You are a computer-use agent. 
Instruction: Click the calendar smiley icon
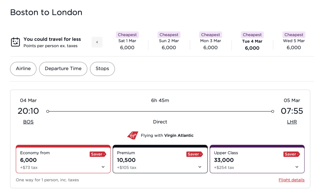[x=15, y=42]
